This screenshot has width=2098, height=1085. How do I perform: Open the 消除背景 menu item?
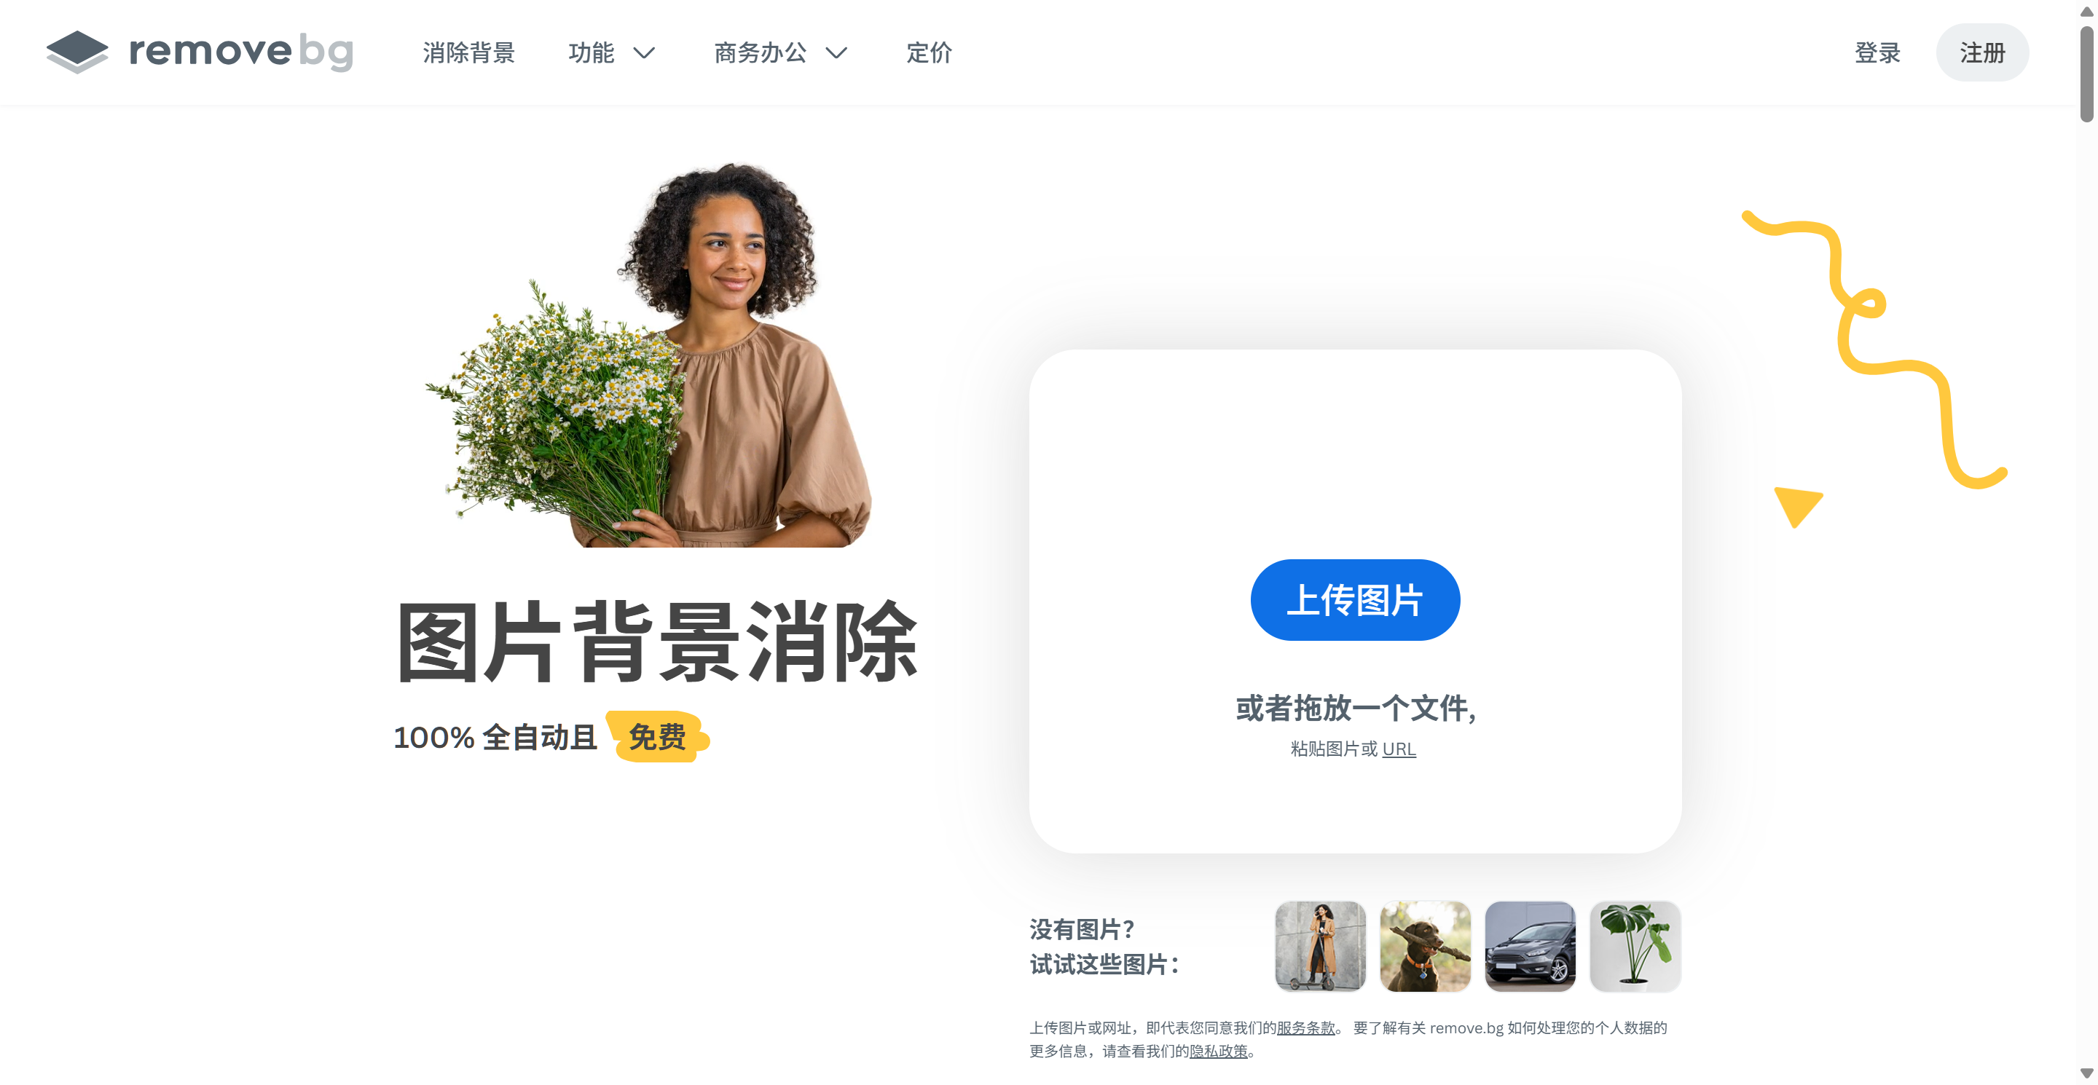click(x=468, y=53)
